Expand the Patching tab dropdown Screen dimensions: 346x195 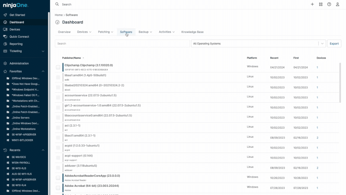coord(112,32)
